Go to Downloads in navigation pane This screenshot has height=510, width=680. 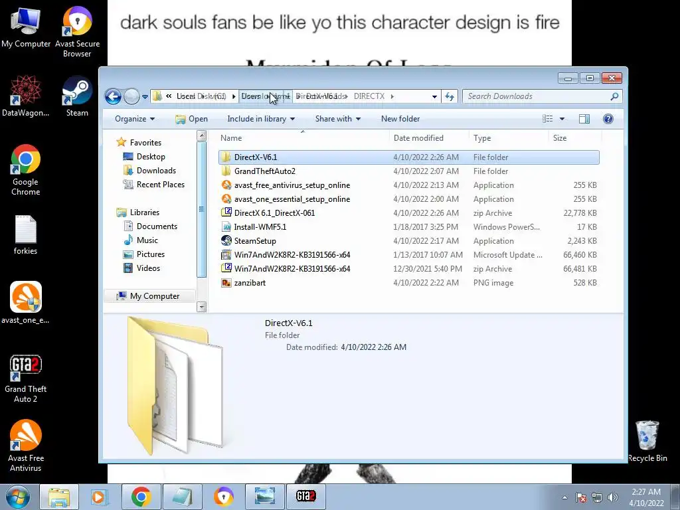click(149, 171)
